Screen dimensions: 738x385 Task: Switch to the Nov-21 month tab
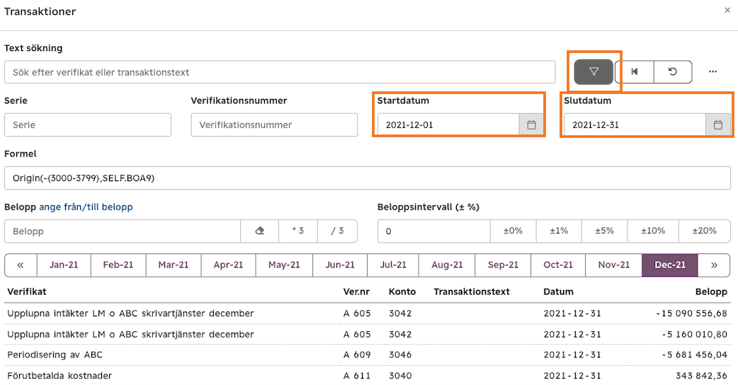tap(614, 265)
